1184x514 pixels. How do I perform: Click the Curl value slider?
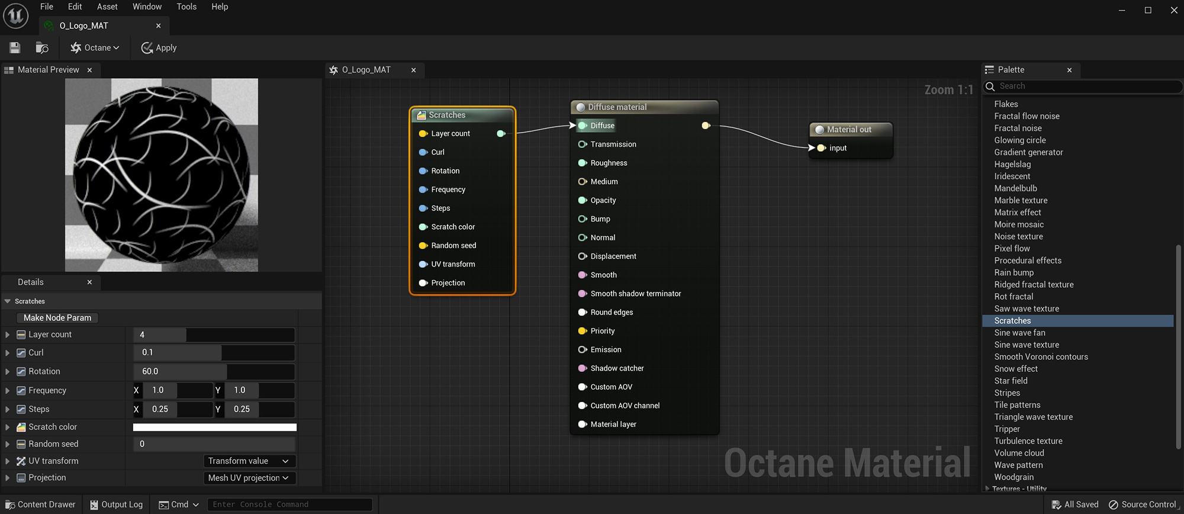pyautogui.click(x=214, y=352)
